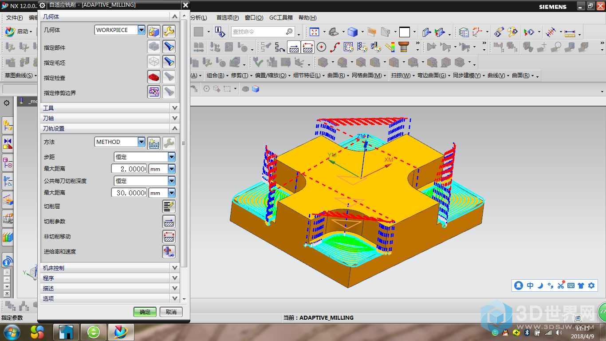606x341 pixels.
Task: Click the white background square icon
Action: (404, 32)
